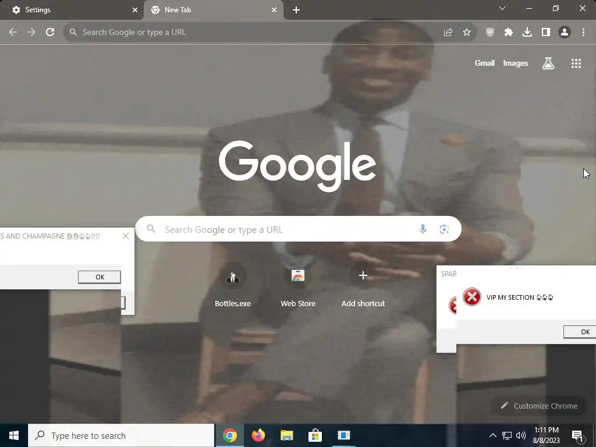Select the New Tab tab
Viewport: 596px width, 447px height.
tap(214, 10)
